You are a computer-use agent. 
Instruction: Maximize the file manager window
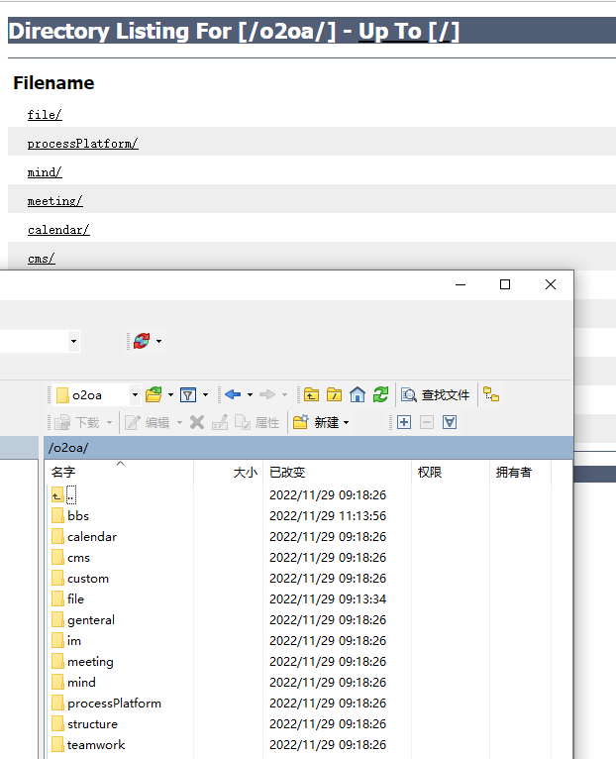pos(505,284)
